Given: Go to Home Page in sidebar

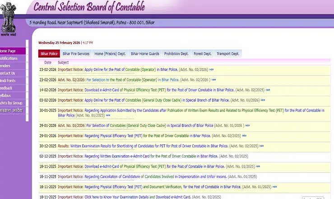Looking at the screenshot, I should tap(8, 51).
